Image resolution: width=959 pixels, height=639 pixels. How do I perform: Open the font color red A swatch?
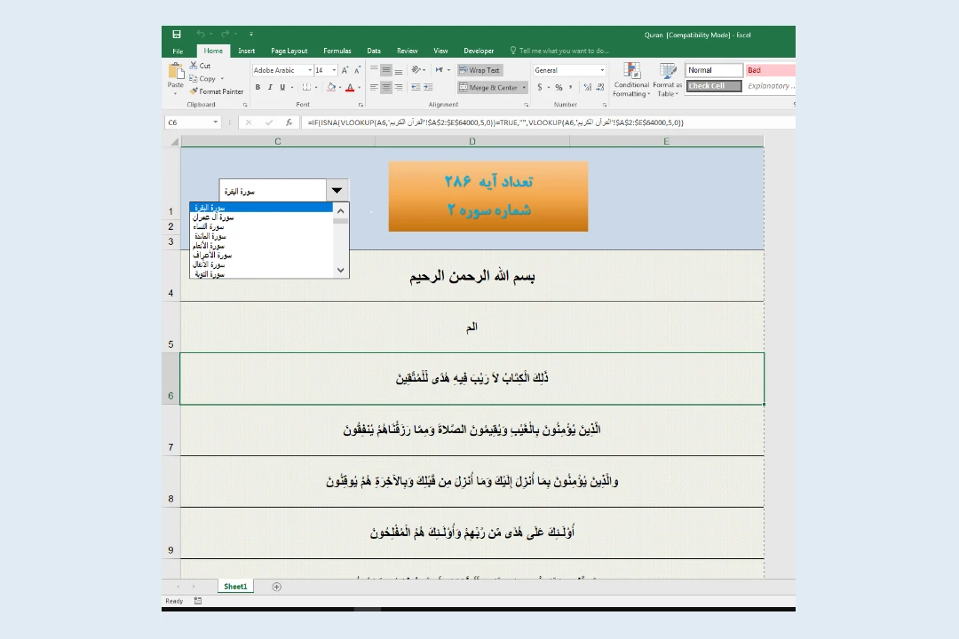coord(350,88)
